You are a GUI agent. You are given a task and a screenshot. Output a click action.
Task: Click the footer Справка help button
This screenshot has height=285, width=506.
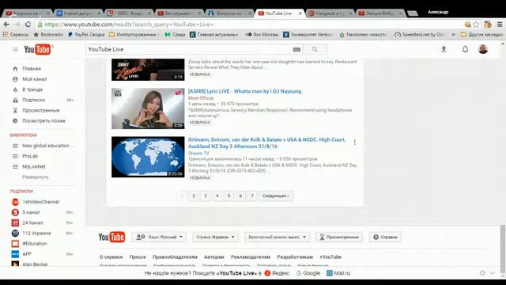385,237
